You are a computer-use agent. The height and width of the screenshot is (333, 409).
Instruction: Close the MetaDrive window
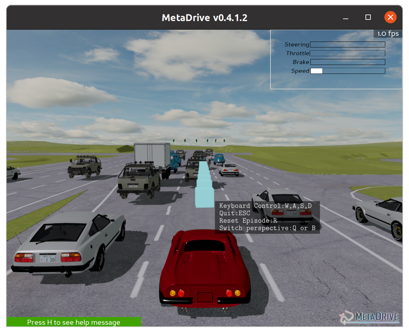point(391,17)
